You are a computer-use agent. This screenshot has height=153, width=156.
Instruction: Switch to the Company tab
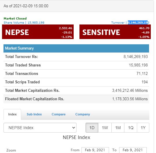83,114
